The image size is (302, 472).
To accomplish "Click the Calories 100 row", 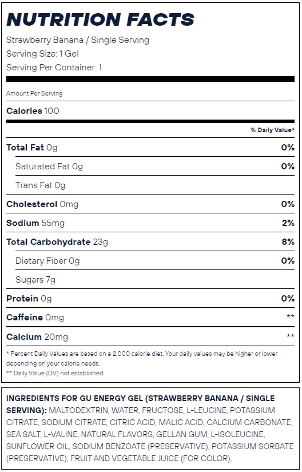I will tap(150, 111).
